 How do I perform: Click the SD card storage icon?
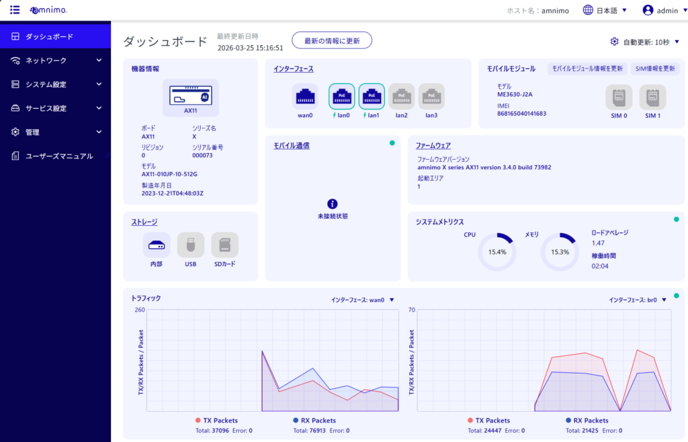224,245
